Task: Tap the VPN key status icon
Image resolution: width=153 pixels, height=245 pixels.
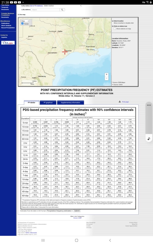Action: pos(144,2)
